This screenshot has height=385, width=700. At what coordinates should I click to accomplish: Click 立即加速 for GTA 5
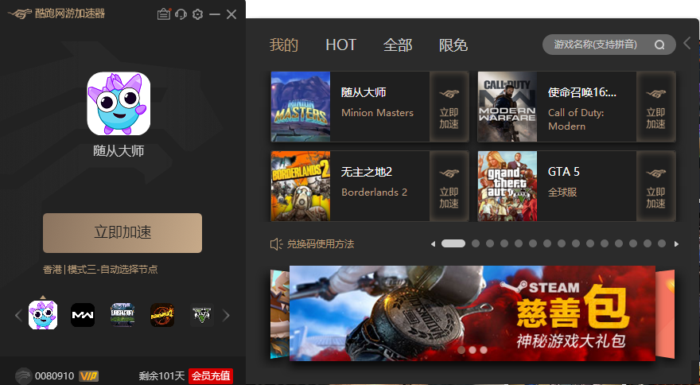click(x=655, y=186)
